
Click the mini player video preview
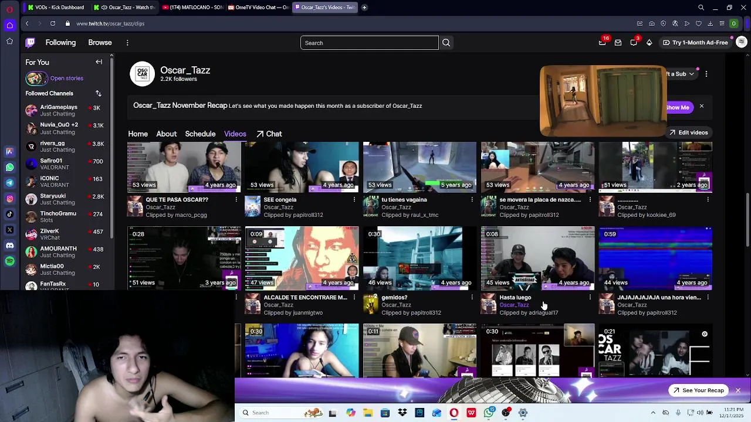tap(603, 101)
